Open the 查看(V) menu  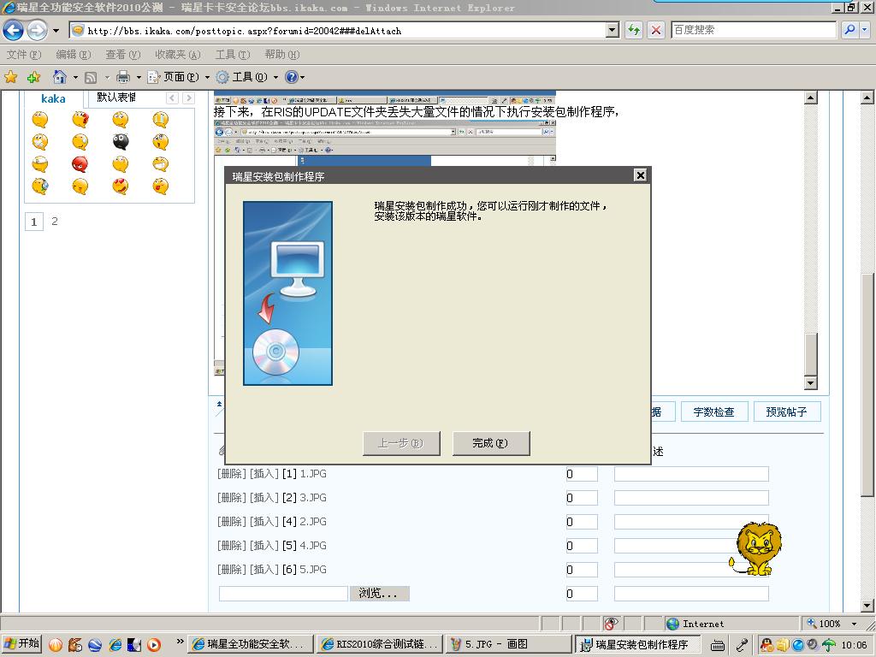[123, 55]
